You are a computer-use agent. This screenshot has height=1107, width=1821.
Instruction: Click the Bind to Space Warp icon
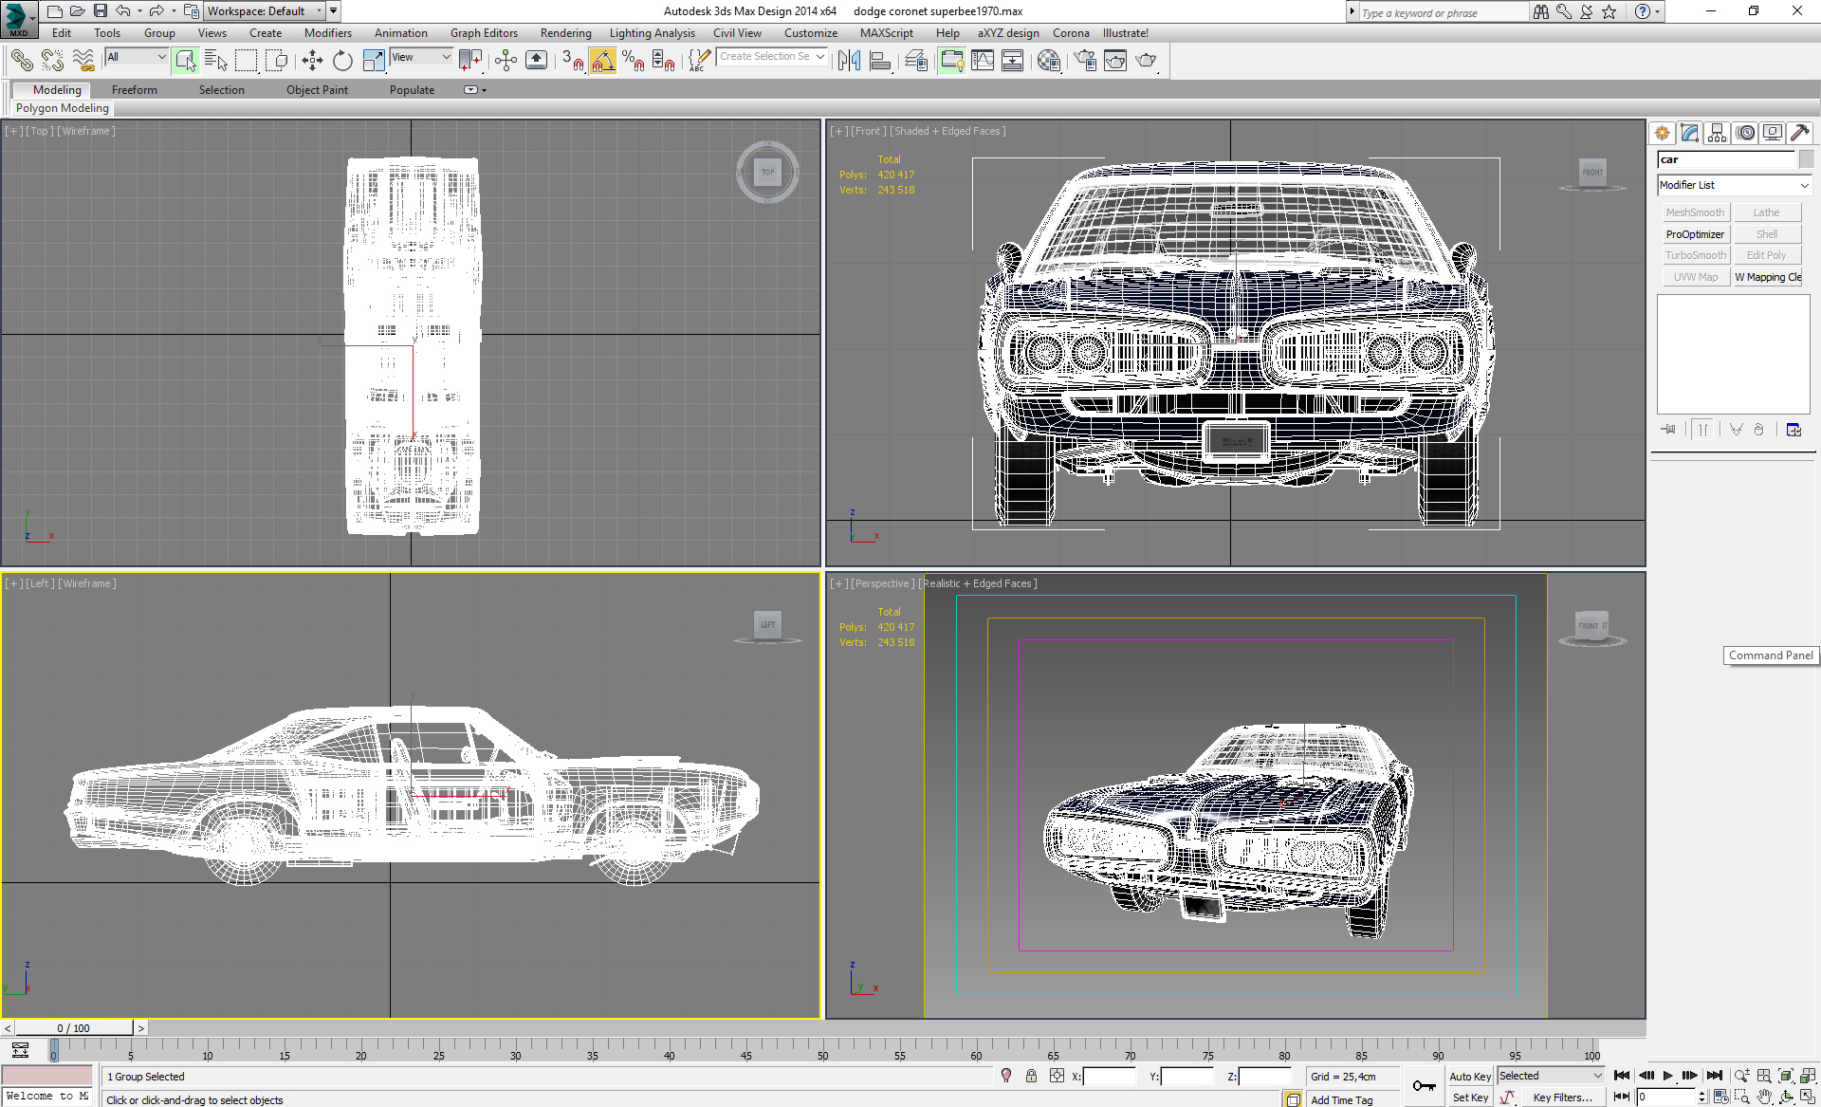coord(83,61)
